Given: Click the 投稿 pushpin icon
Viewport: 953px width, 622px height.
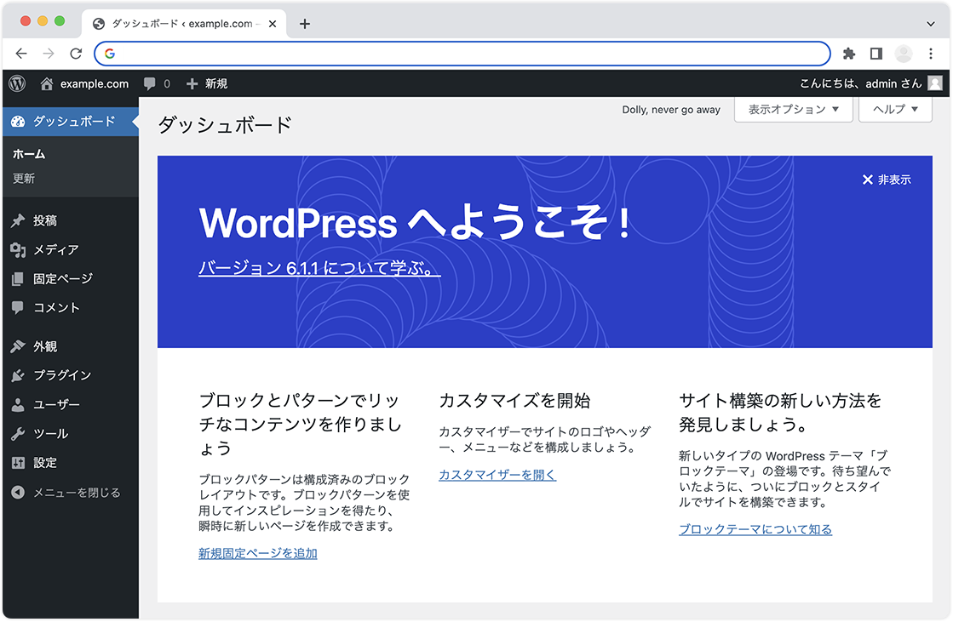Looking at the screenshot, I should pyautogui.click(x=18, y=220).
